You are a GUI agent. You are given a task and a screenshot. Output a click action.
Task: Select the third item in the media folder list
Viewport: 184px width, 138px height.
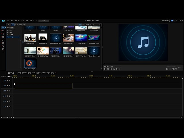[9, 32]
